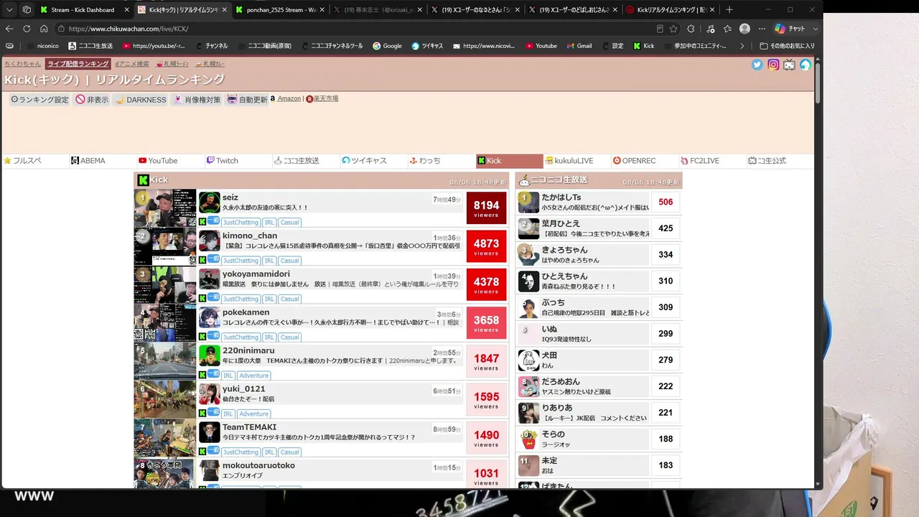Image resolution: width=919 pixels, height=517 pixels.
Task: Open 220ninimaru's streamer avatar
Action: coord(210,355)
